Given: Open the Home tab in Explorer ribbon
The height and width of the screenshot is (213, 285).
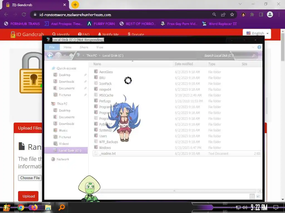Looking at the screenshot, I should (68, 47).
